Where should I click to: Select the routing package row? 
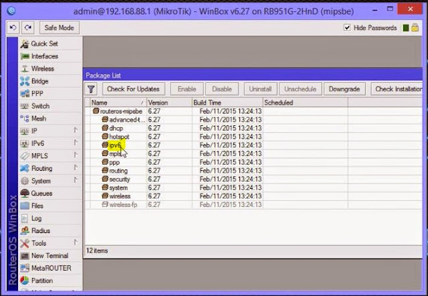(x=253, y=171)
